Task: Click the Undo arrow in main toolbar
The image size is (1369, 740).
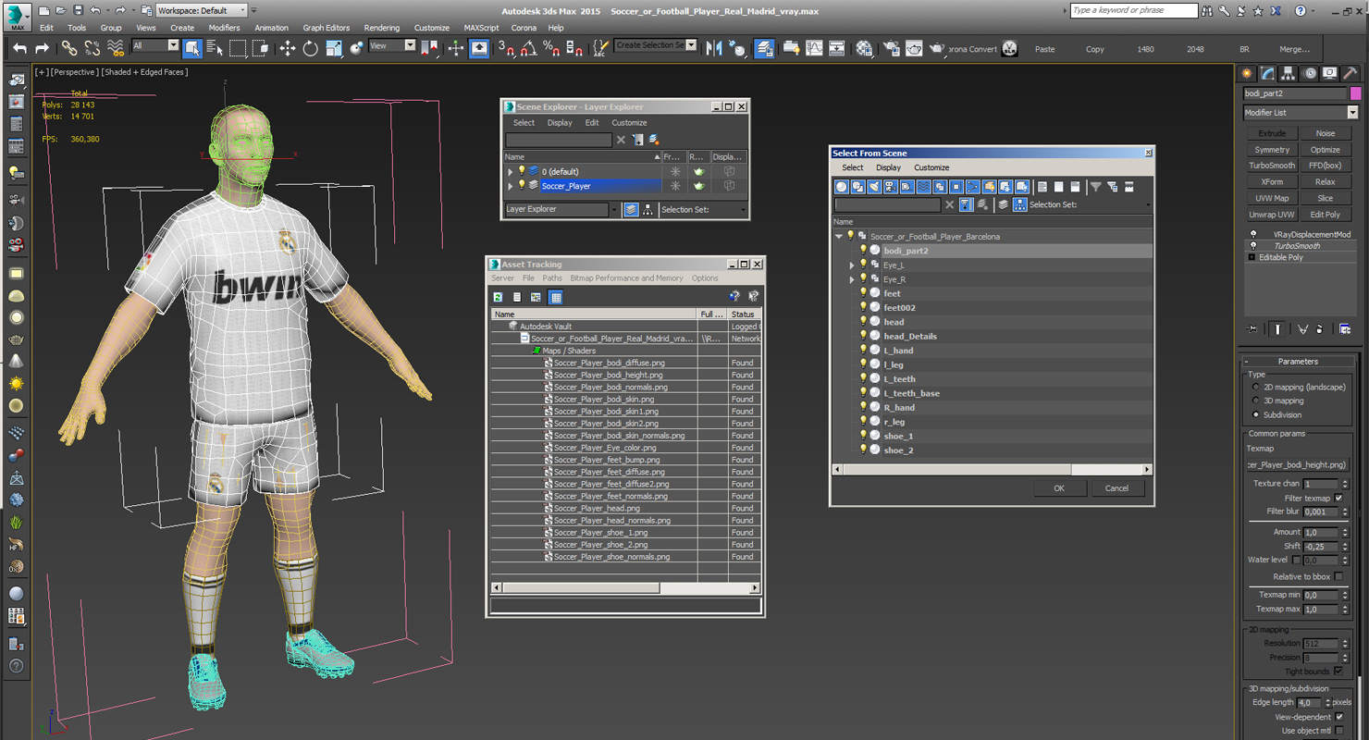Action: [x=19, y=48]
